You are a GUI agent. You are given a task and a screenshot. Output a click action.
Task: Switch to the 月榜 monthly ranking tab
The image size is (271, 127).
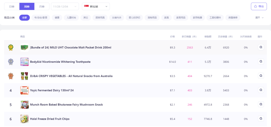point(42,6)
